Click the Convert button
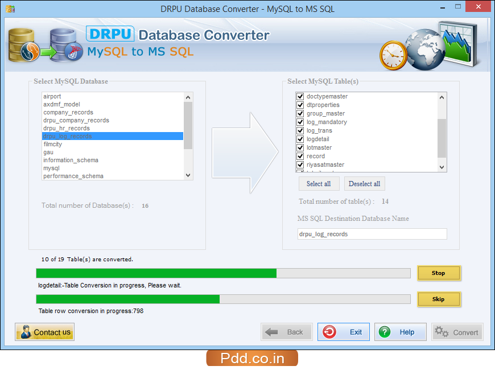495x370 pixels. pos(457,332)
